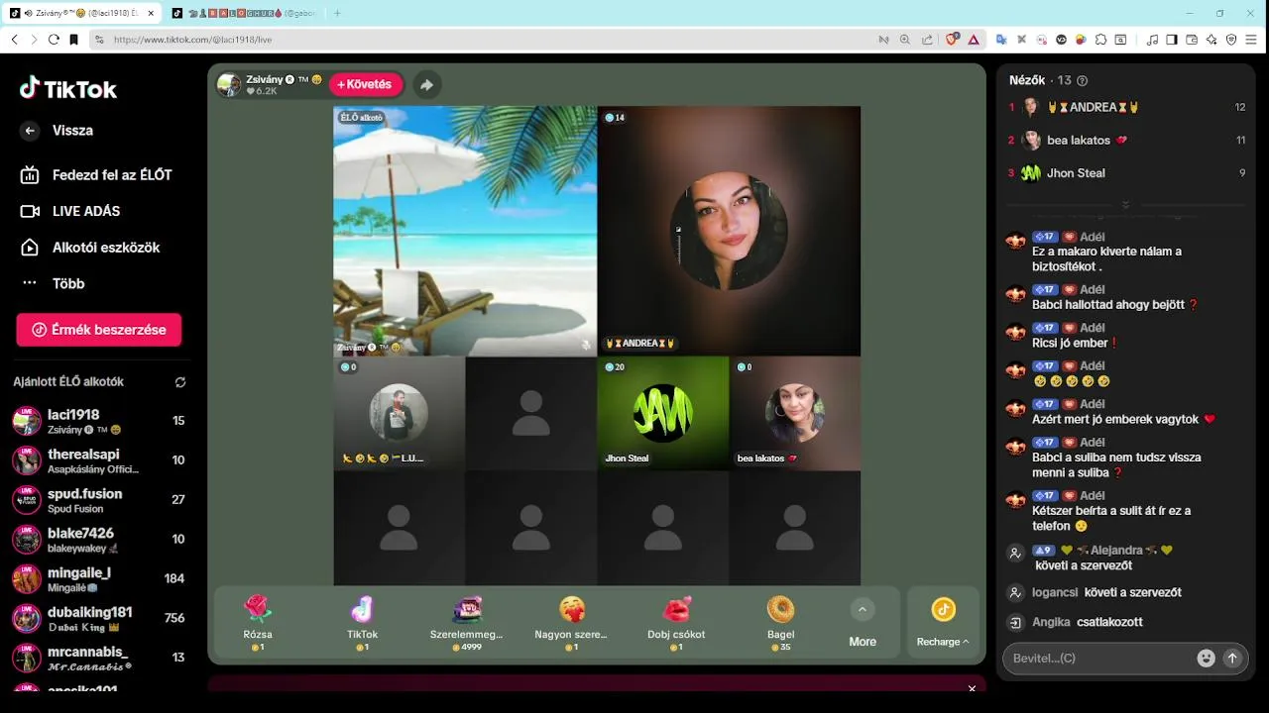Send the Szerelemmeg... gift

(x=467, y=622)
